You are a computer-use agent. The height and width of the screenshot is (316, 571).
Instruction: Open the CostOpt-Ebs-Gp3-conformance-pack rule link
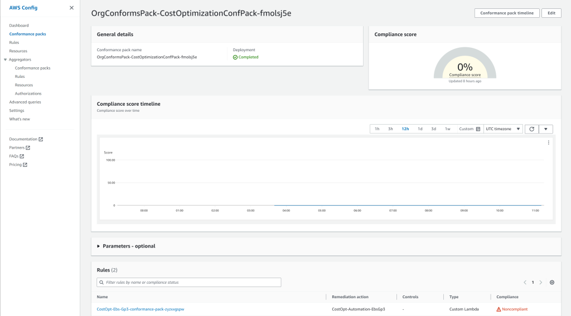tap(141, 309)
